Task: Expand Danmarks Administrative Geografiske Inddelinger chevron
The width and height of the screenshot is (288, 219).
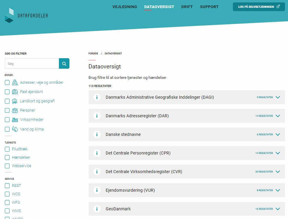Action: click(x=278, y=97)
